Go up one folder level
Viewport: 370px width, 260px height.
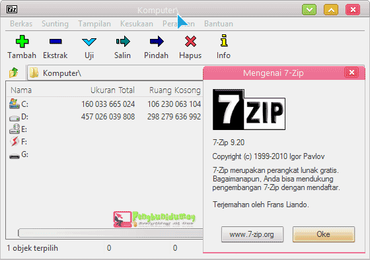click(14, 73)
